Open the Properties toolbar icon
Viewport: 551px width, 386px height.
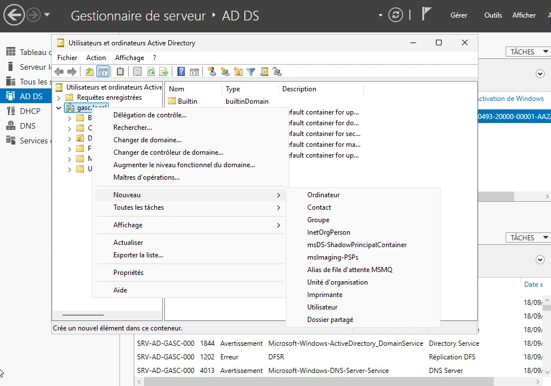click(137, 72)
